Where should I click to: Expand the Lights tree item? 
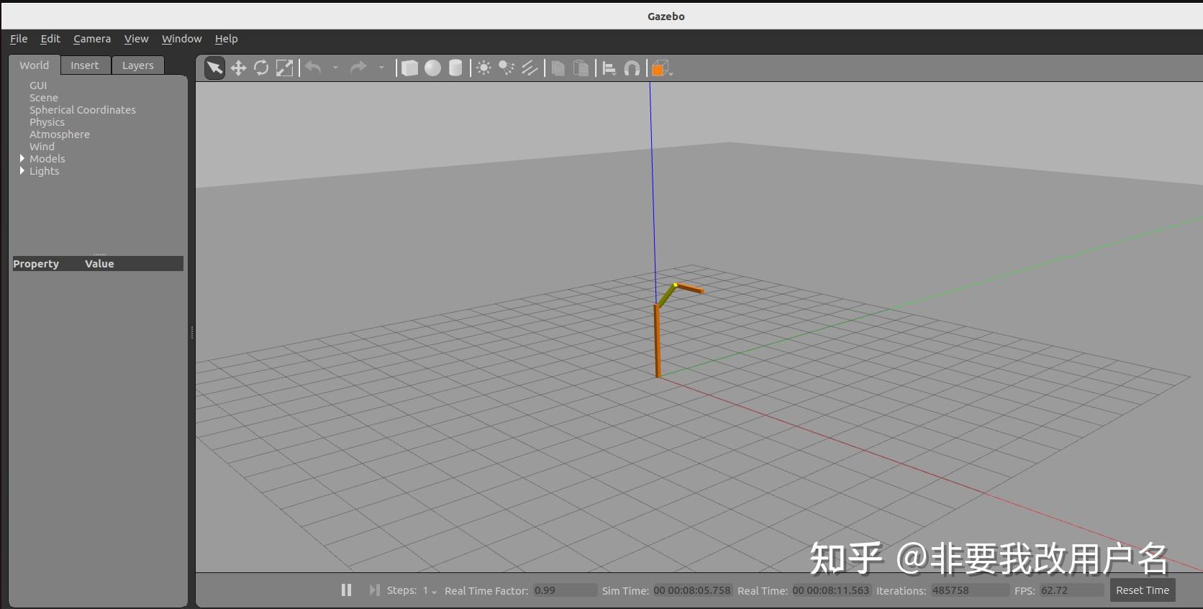[x=22, y=170]
